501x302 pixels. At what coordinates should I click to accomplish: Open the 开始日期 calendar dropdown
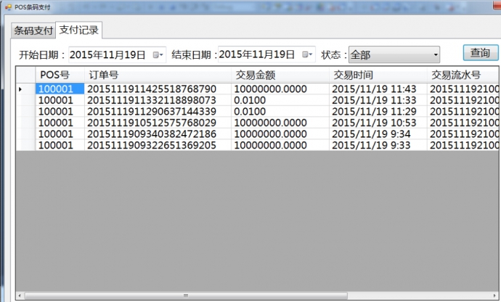click(x=158, y=55)
